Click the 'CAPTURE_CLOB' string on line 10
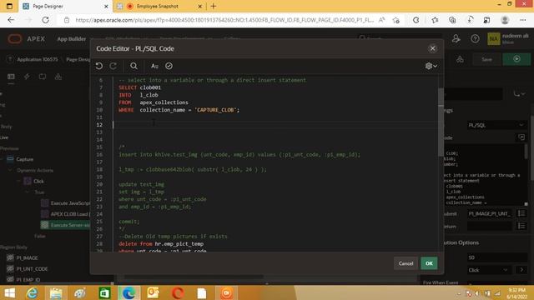The height and width of the screenshot is (300, 534). 215,110
